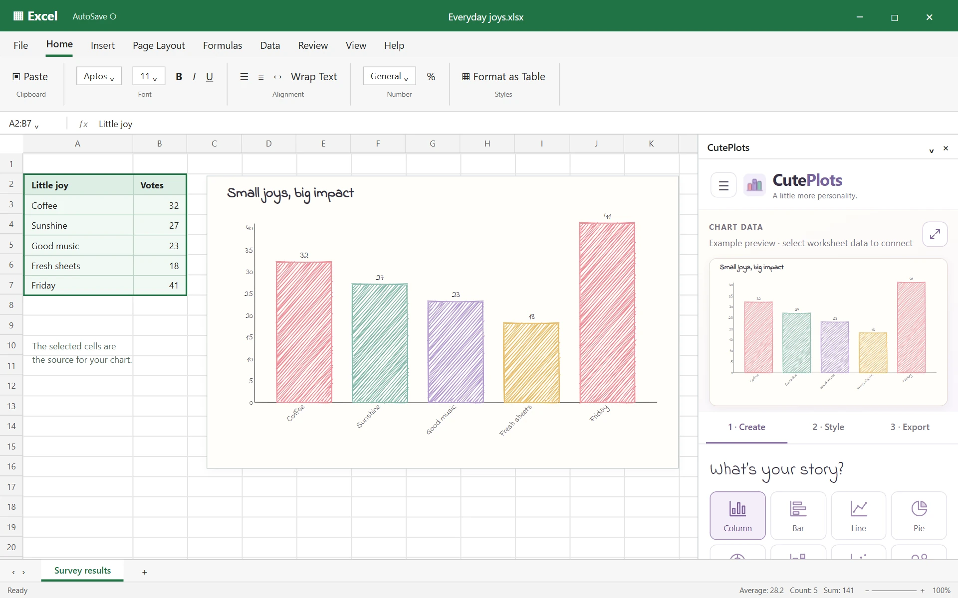Select the Column chart type
Image resolution: width=958 pixels, height=598 pixels.
pyautogui.click(x=737, y=515)
